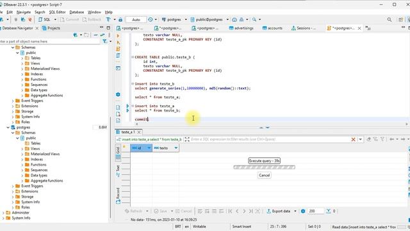This screenshot has width=410, height=231.
Task: Click the Refresh results button
Action: 134,211
